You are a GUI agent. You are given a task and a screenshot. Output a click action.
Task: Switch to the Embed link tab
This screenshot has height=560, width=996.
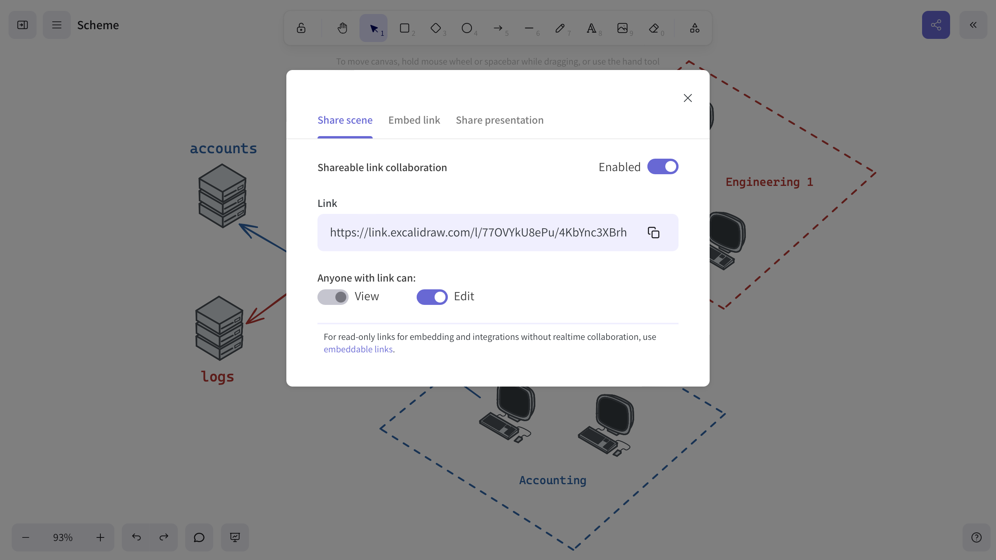coord(414,120)
